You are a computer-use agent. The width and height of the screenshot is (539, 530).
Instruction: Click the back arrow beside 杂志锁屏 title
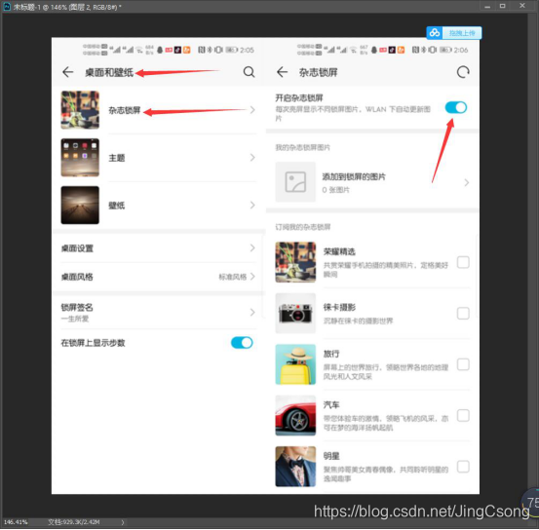(282, 72)
